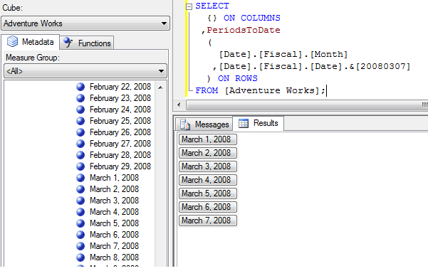428x271 pixels.
Task: Click the Metadata tab cube icon
Action: tap(13, 41)
